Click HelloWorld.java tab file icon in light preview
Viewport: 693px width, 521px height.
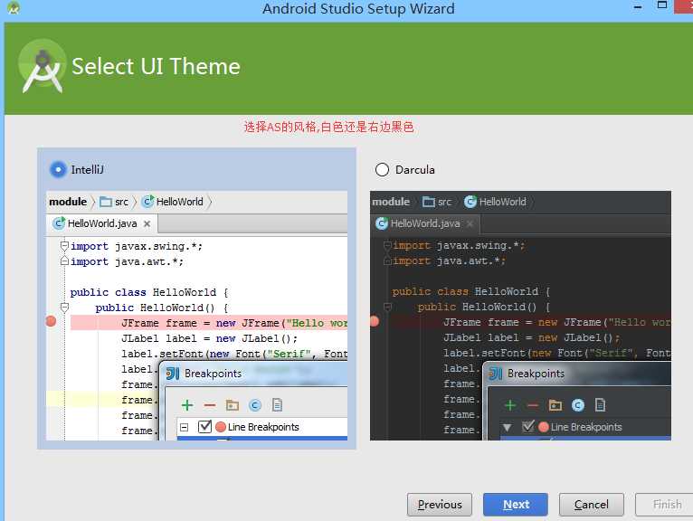pos(59,223)
